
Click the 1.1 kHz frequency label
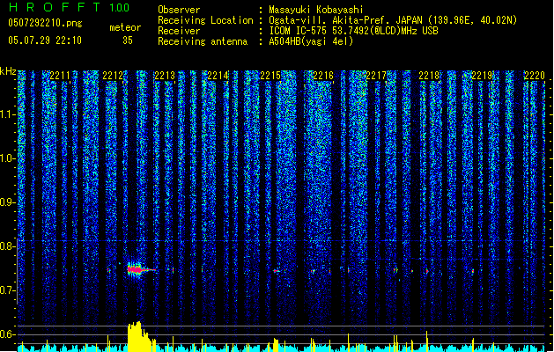[x=8, y=114]
